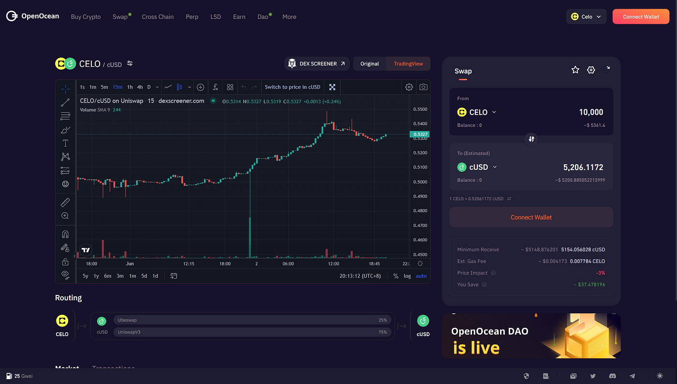The width and height of the screenshot is (677, 384).
Task: Open the chart style dropdown arrow
Action: coord(189,87)
